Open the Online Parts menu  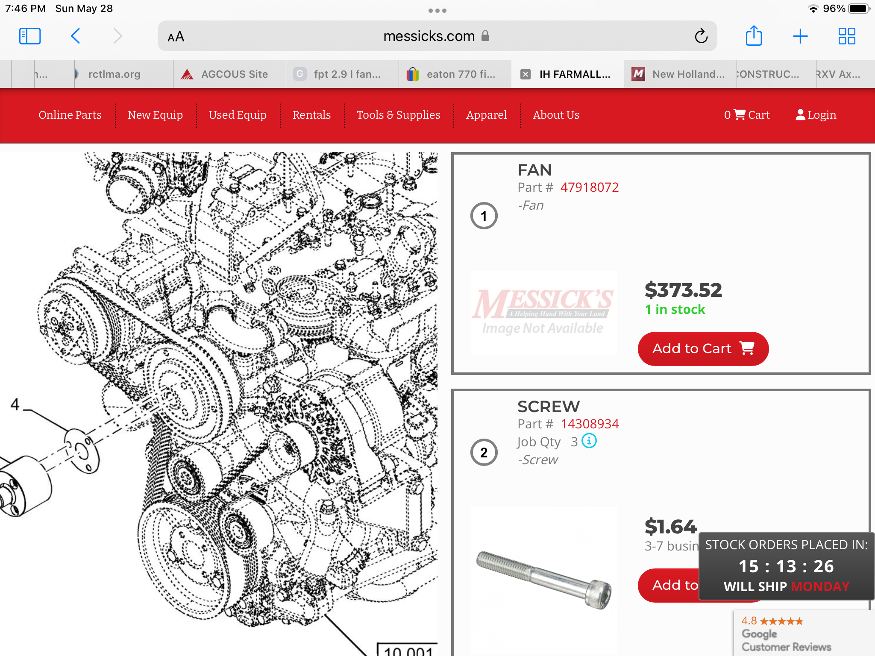[70, 115]
